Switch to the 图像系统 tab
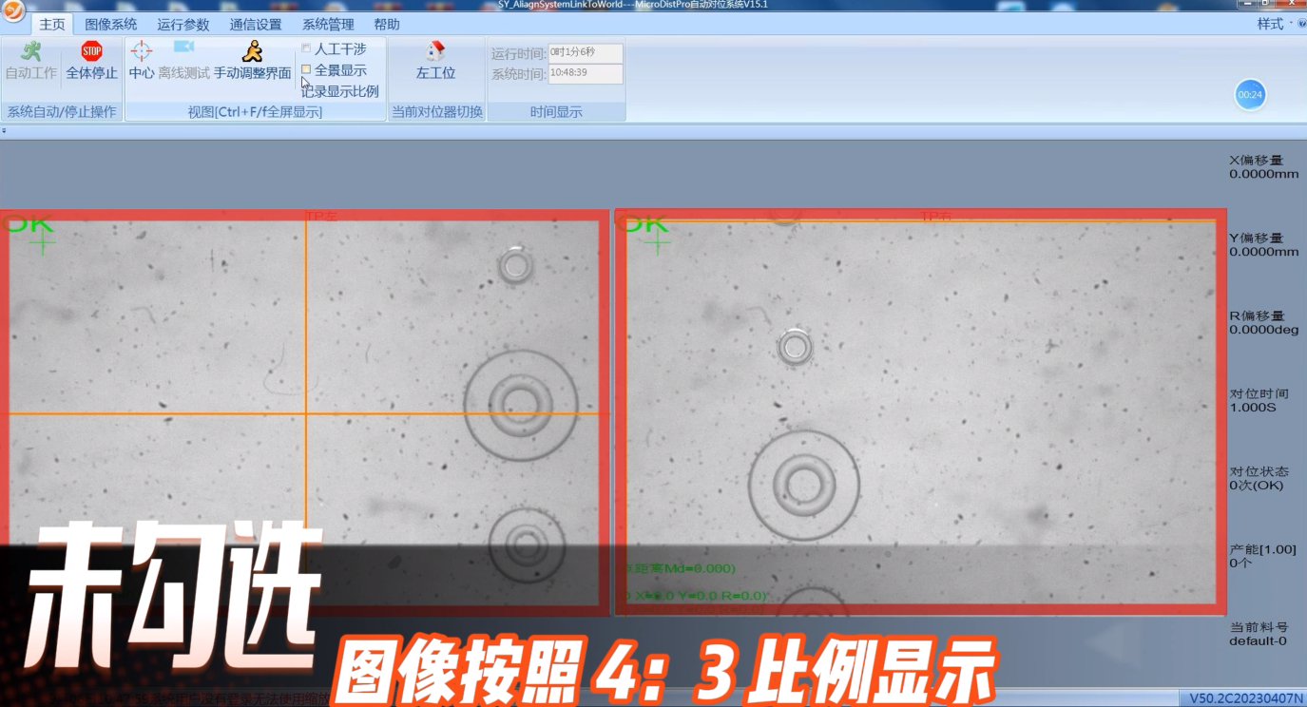1307x707 pixels. click(110, 25)
